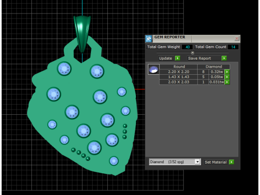Click the Total Gem Count label
260x195 pixels.
click(x=211, y=47)
